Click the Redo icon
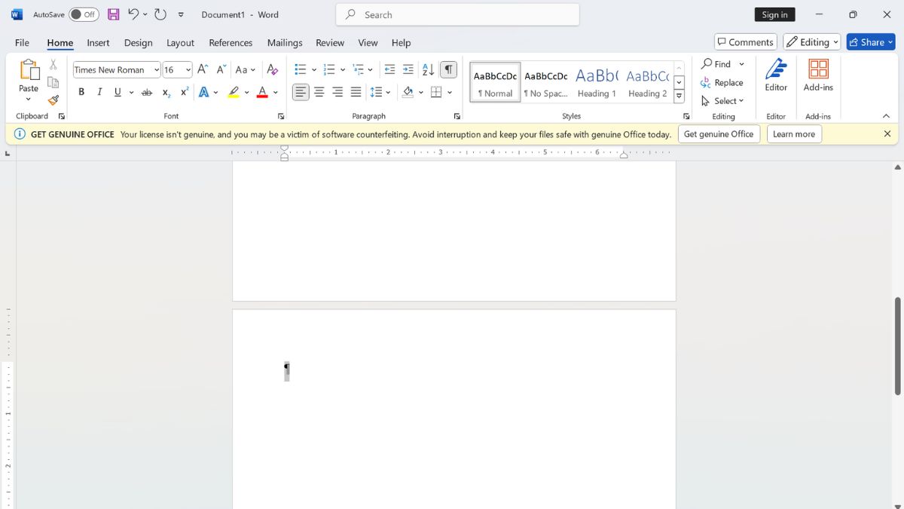This screenshot has width=904, height=509. pos(160,14)
